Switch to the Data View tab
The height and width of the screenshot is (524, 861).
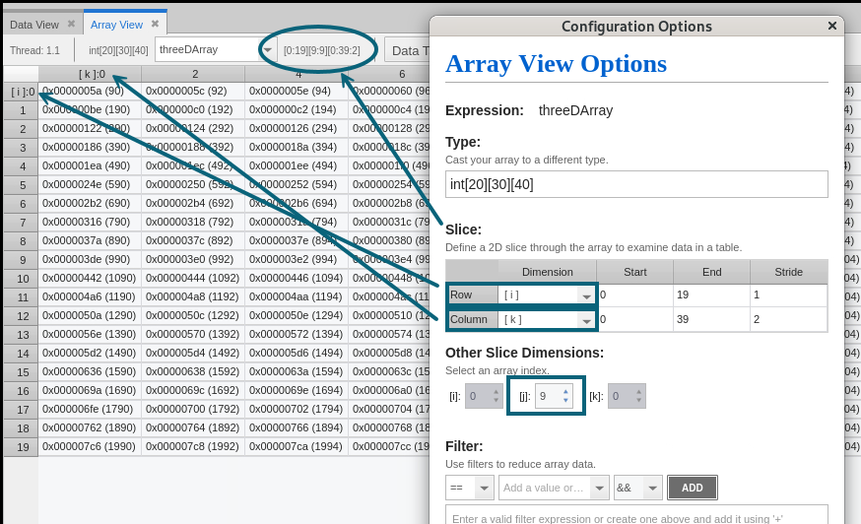point(34,24)
